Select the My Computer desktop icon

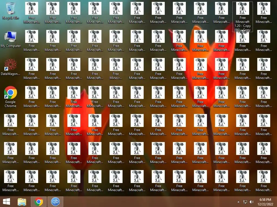tap(11, 39)
